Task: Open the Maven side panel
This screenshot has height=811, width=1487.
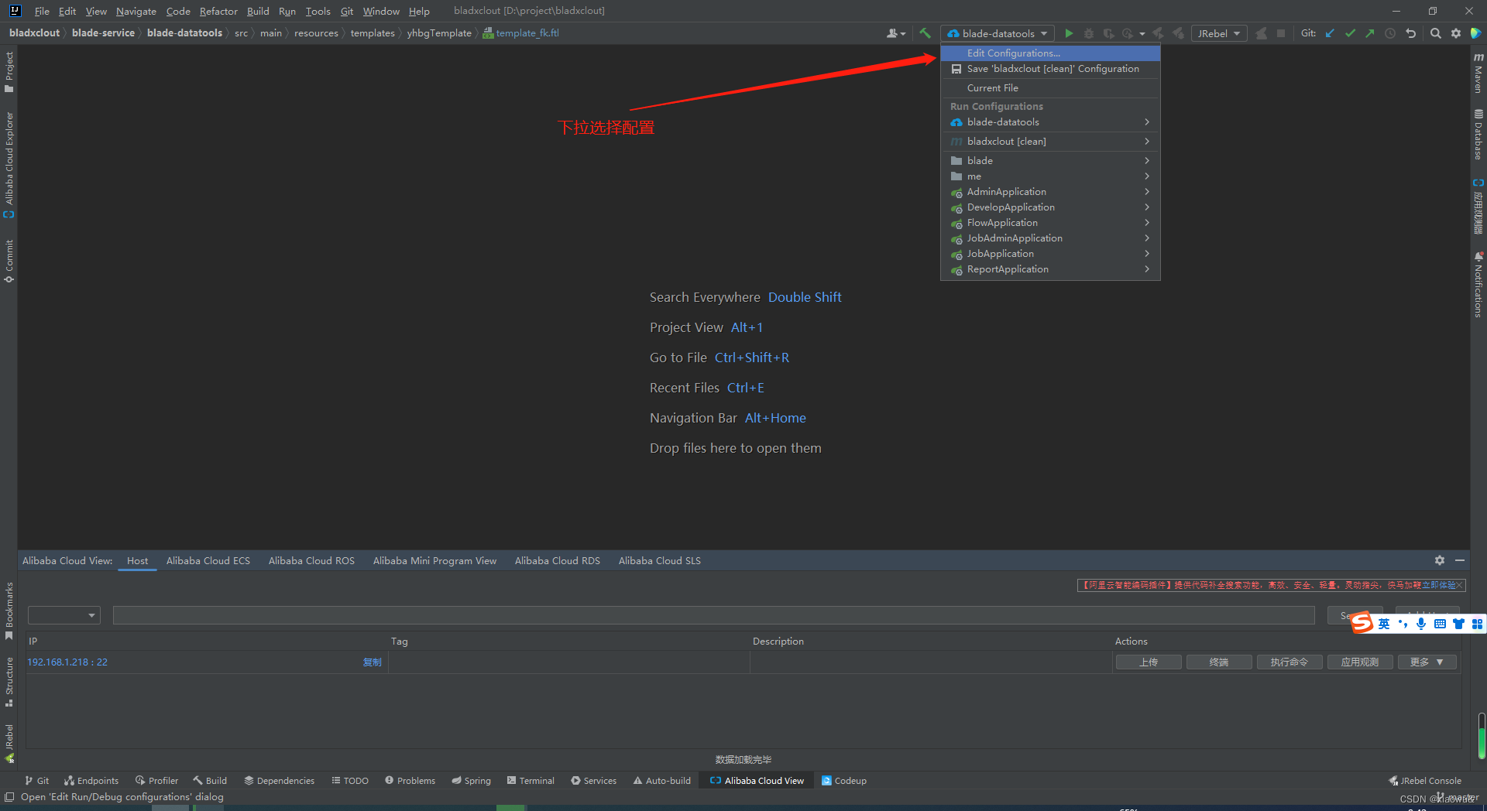Action: [x=1478, y=72]
